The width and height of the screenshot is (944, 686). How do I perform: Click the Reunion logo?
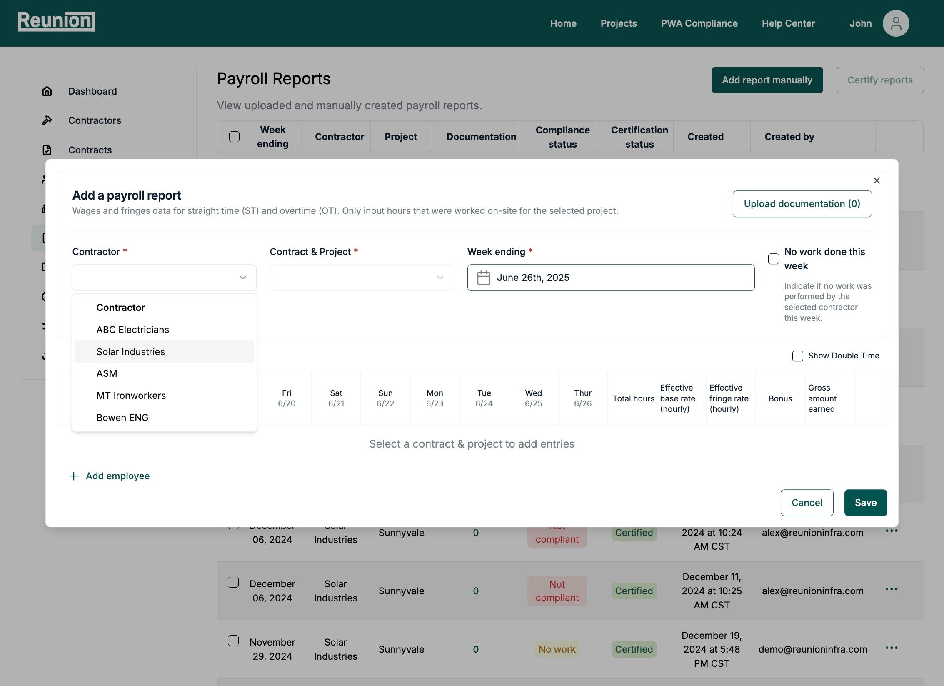pos(57,21)
